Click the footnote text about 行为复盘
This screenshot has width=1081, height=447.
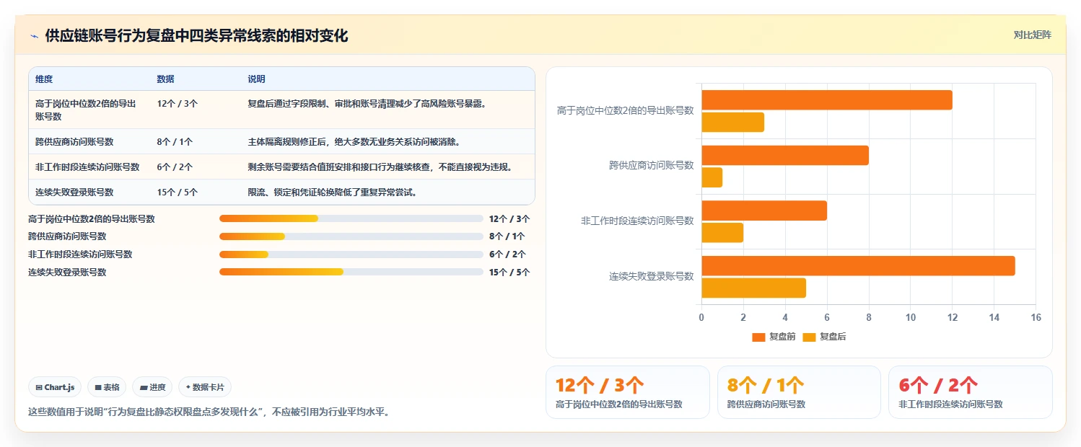click(209, 412)
